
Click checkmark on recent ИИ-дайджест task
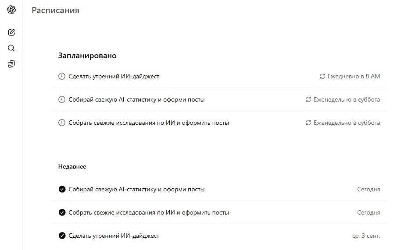click(62, 236)
